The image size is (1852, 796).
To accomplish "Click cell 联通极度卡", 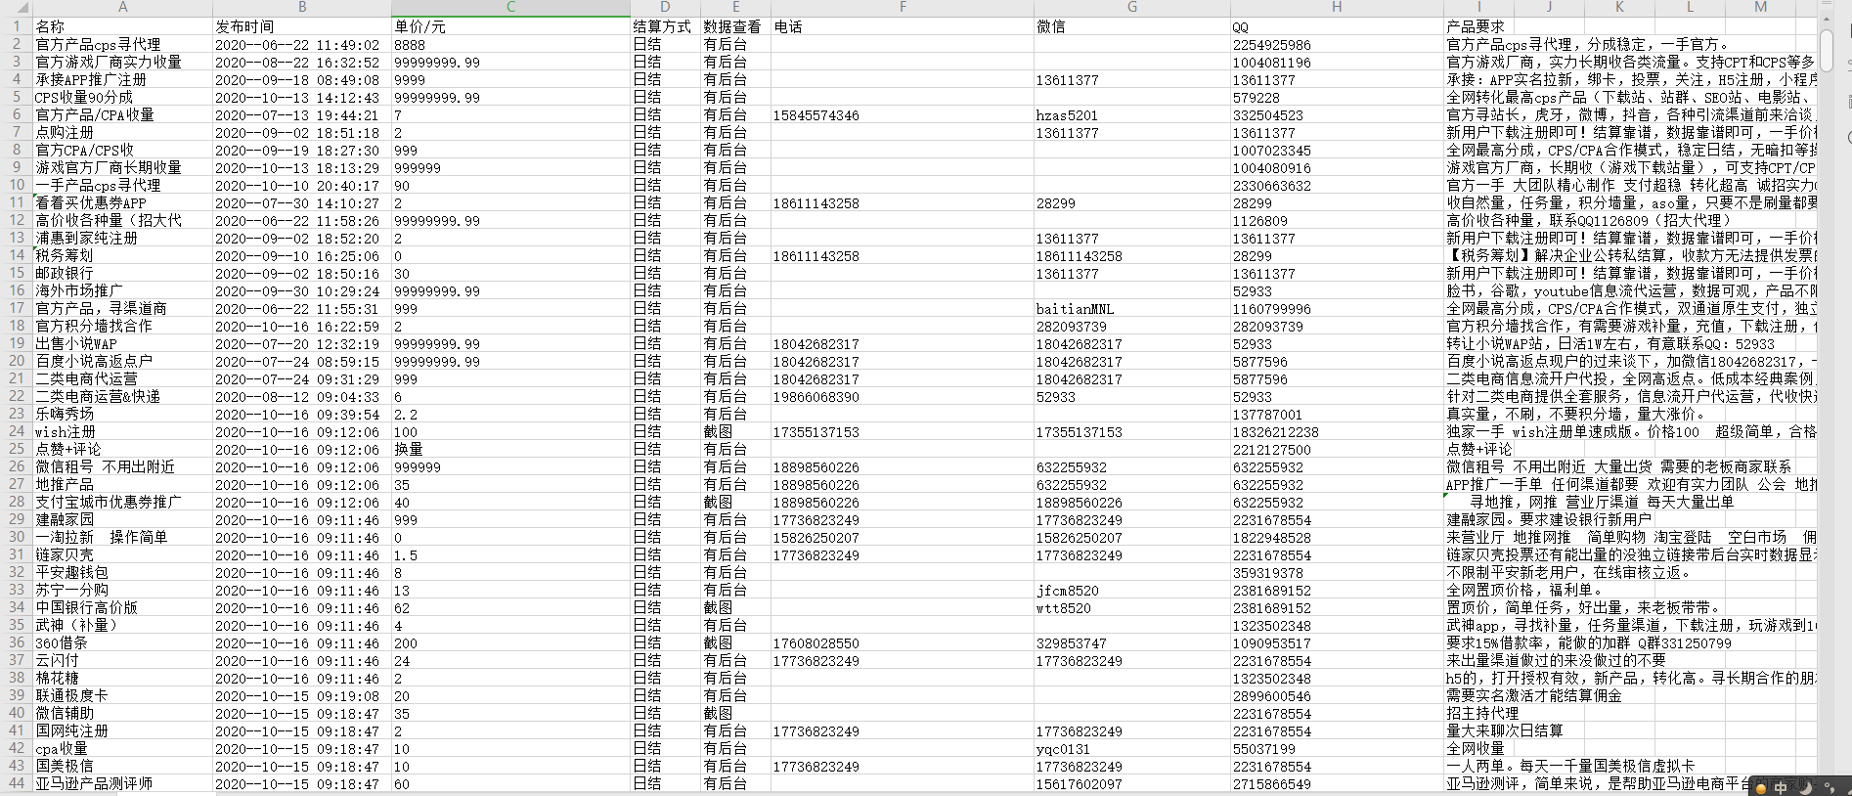I will 122,695.
